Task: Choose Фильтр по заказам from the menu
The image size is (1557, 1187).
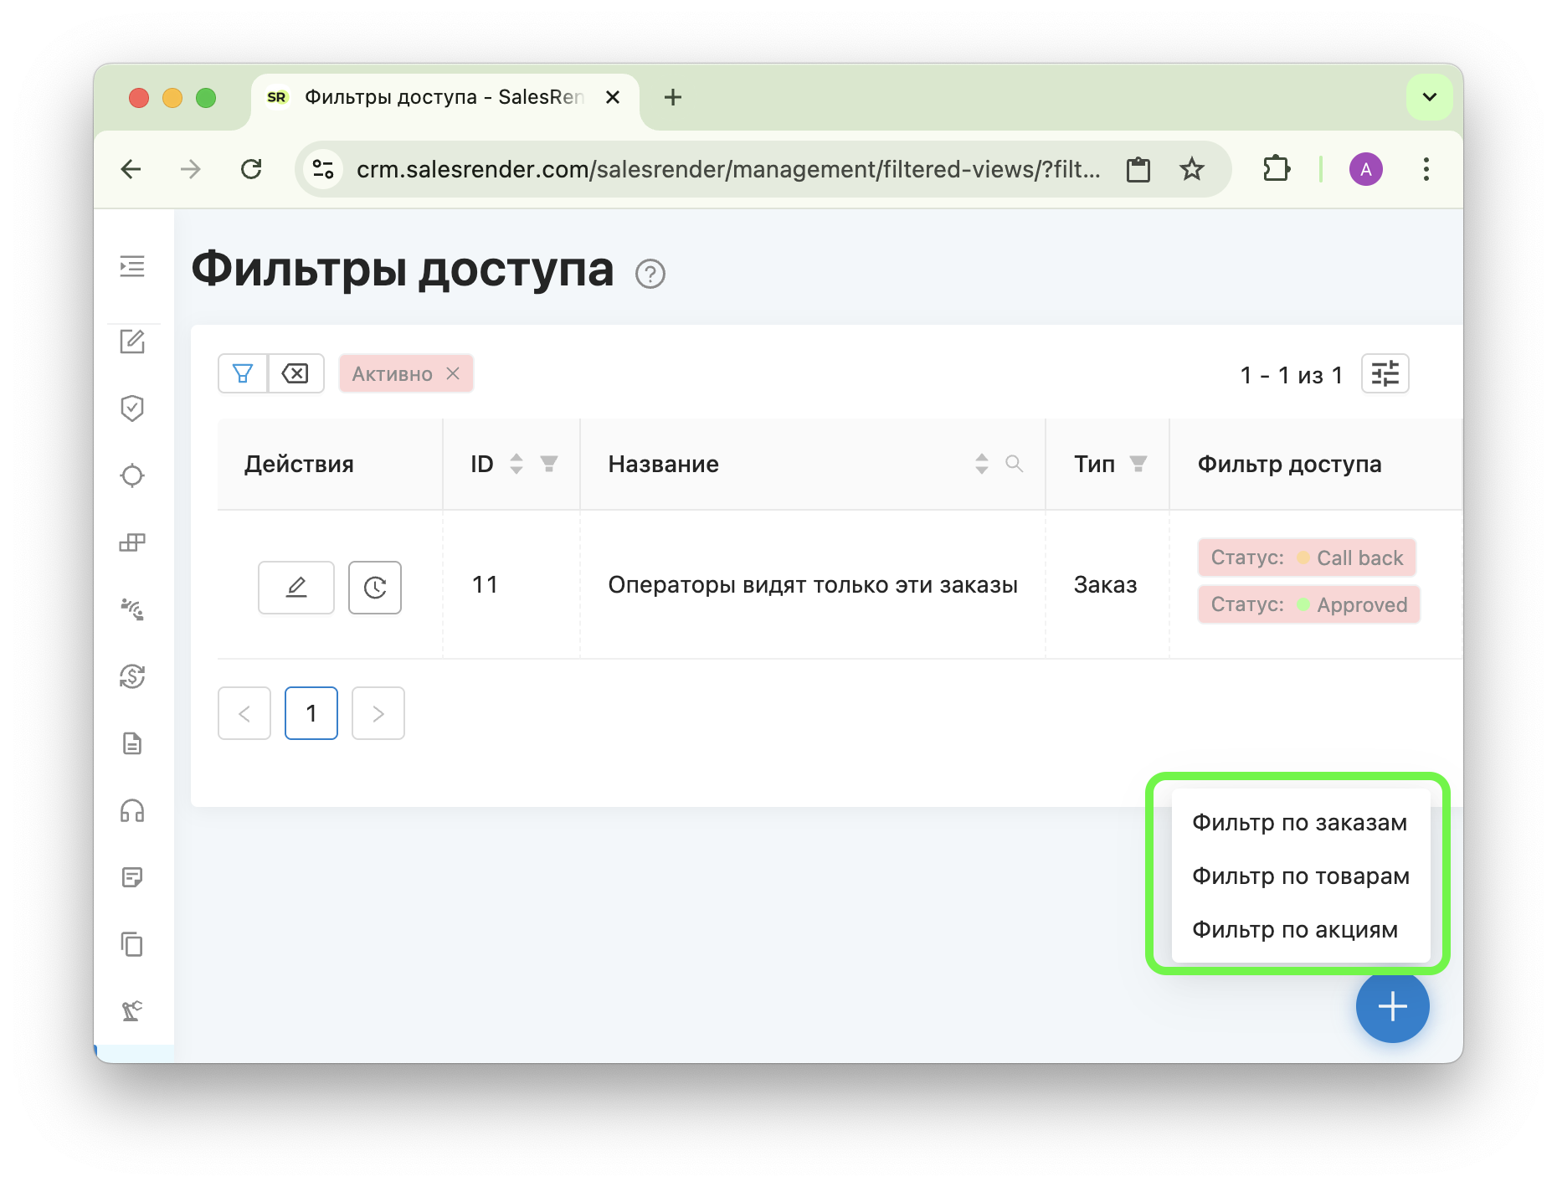Action: click(1299, 822)
